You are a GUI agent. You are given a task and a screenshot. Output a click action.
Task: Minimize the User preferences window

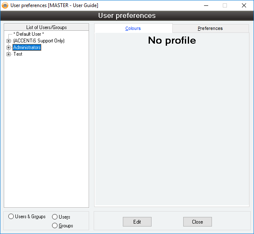pyautogui.click(x=206, y=5)
